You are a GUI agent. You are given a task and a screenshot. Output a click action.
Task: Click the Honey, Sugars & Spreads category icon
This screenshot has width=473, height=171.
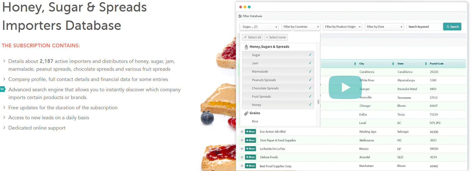[246, 47]
